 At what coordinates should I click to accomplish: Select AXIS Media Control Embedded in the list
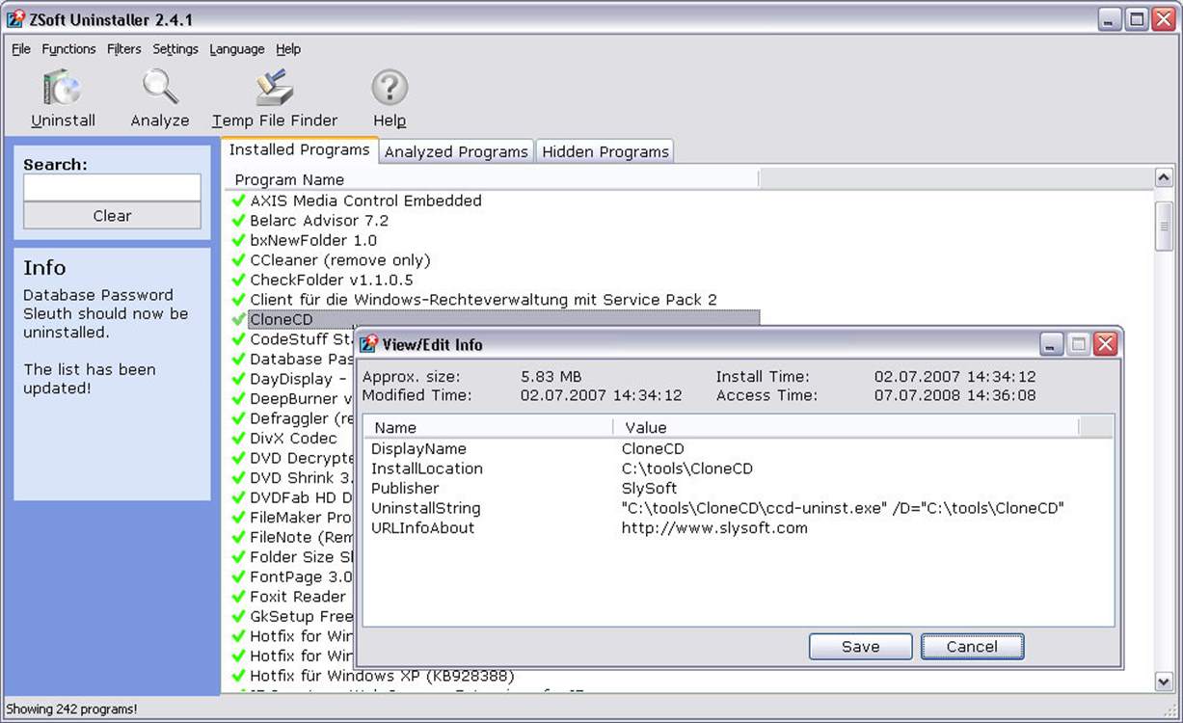365,201
